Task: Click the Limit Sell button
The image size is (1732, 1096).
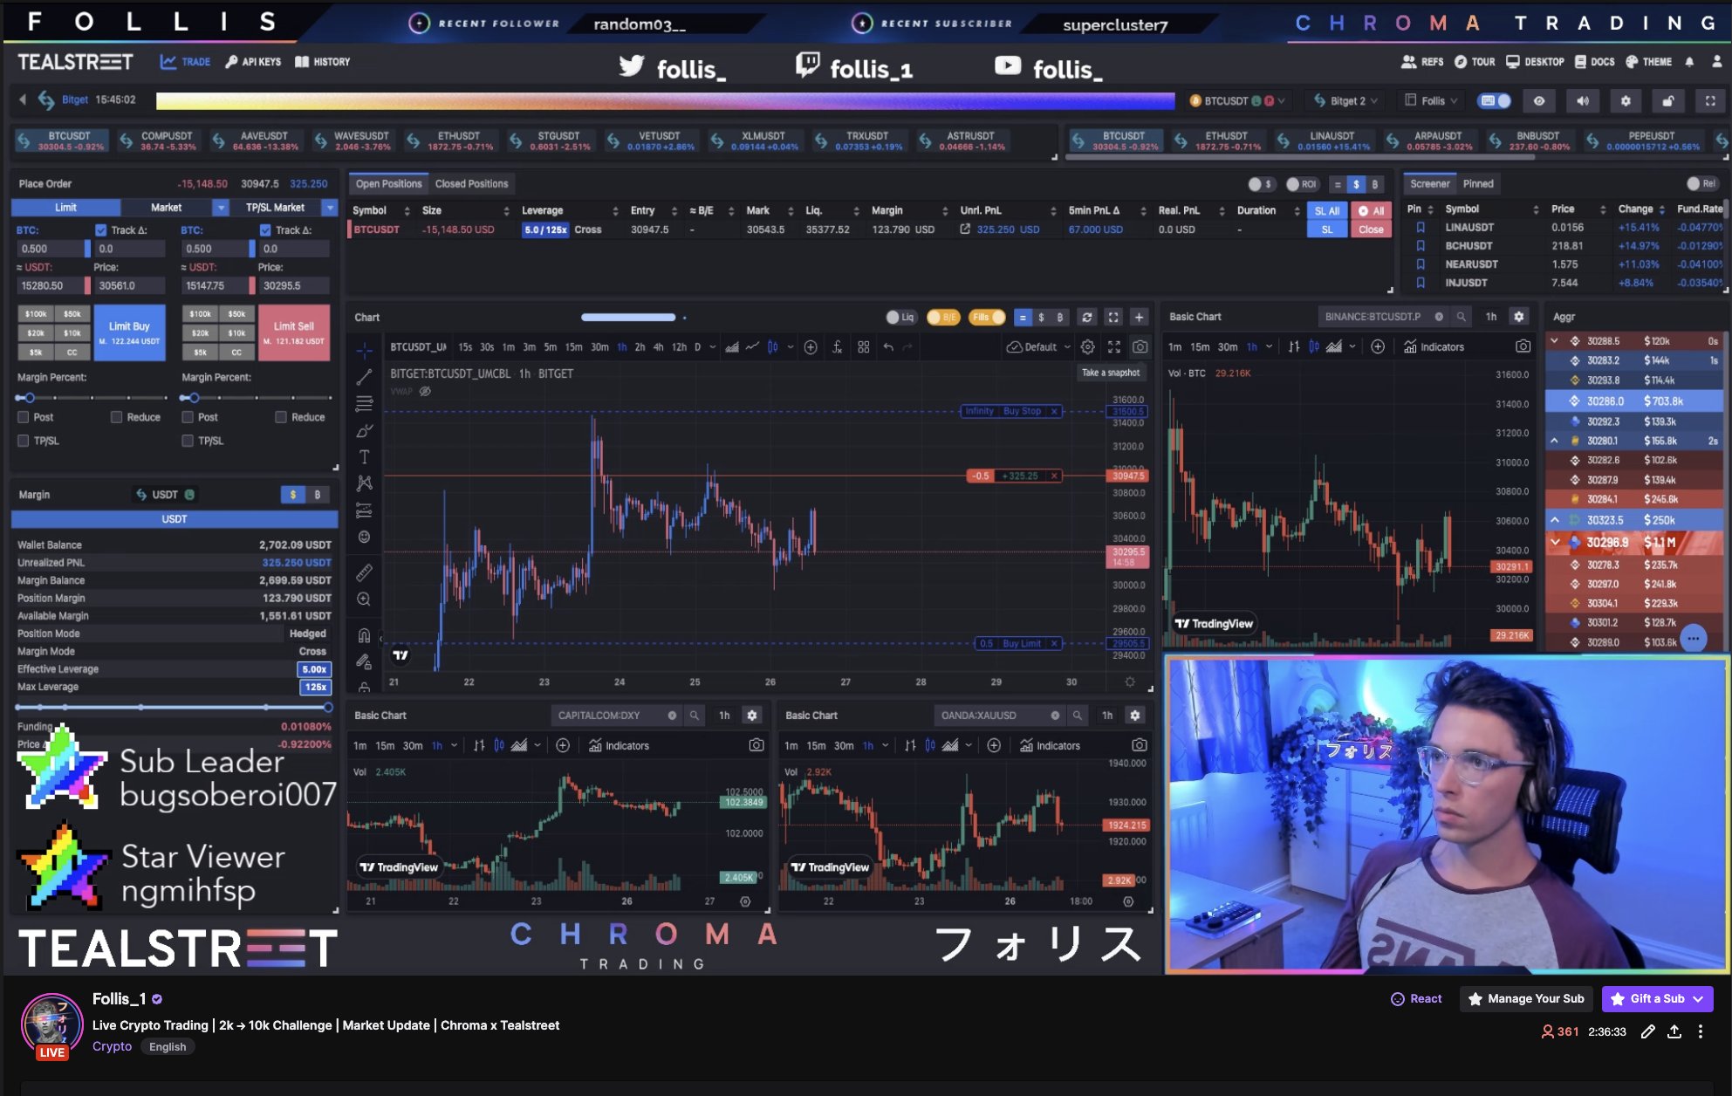Action: click(x=294, y=332)
